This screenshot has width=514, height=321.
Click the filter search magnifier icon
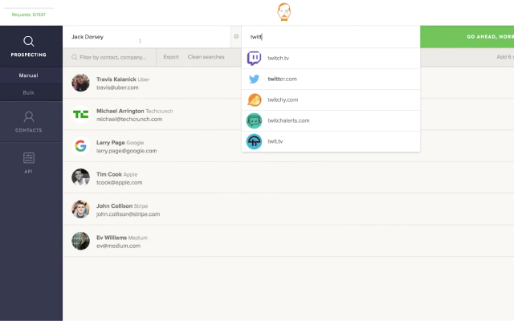(75, 57)
